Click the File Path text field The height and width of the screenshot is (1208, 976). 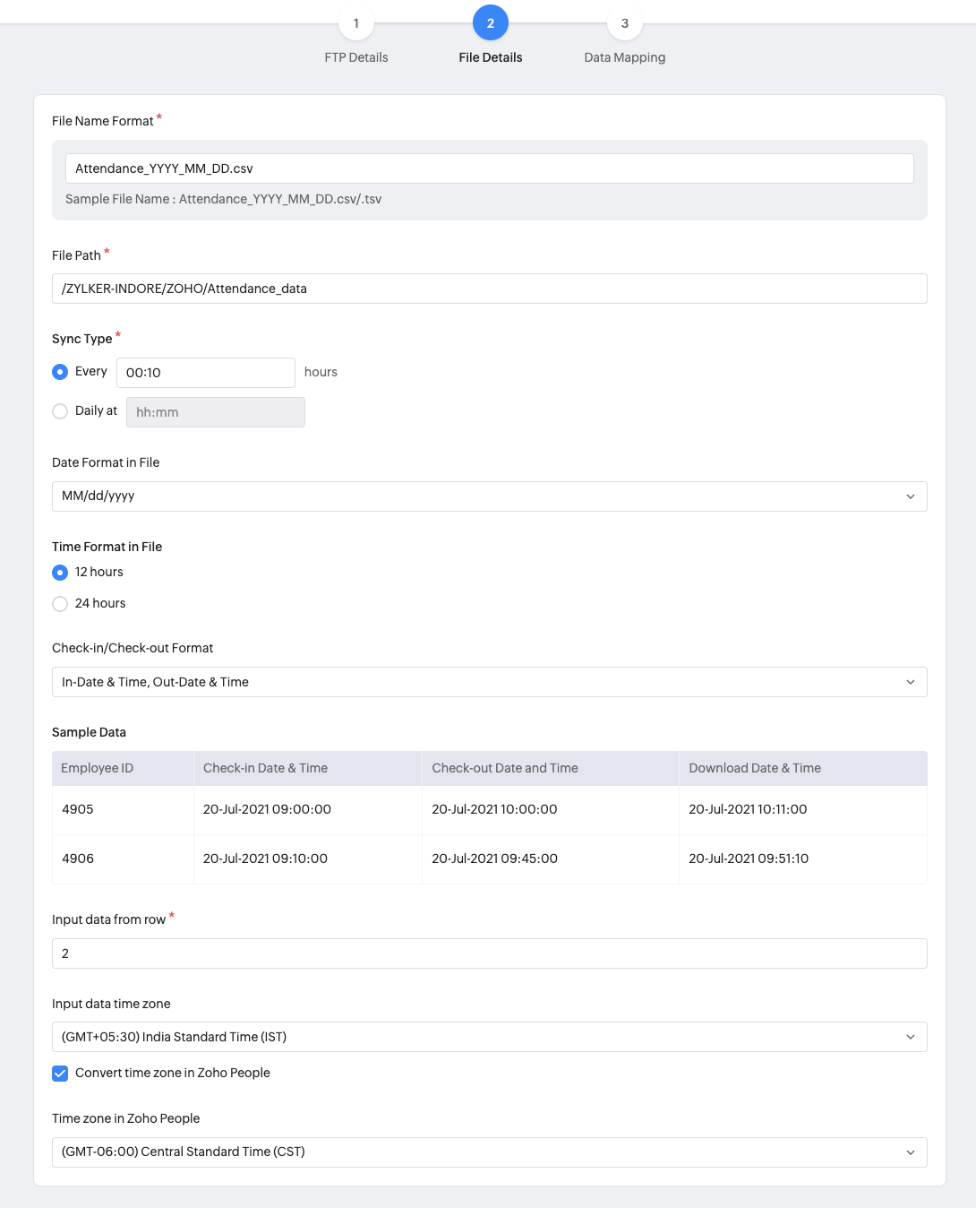489,289
